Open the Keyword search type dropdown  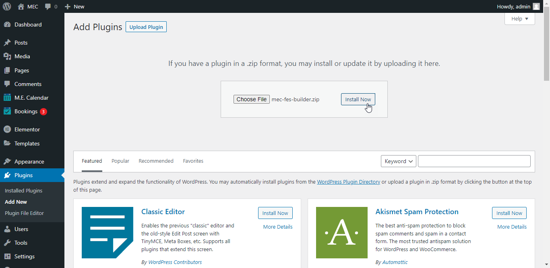pos(399,161)
